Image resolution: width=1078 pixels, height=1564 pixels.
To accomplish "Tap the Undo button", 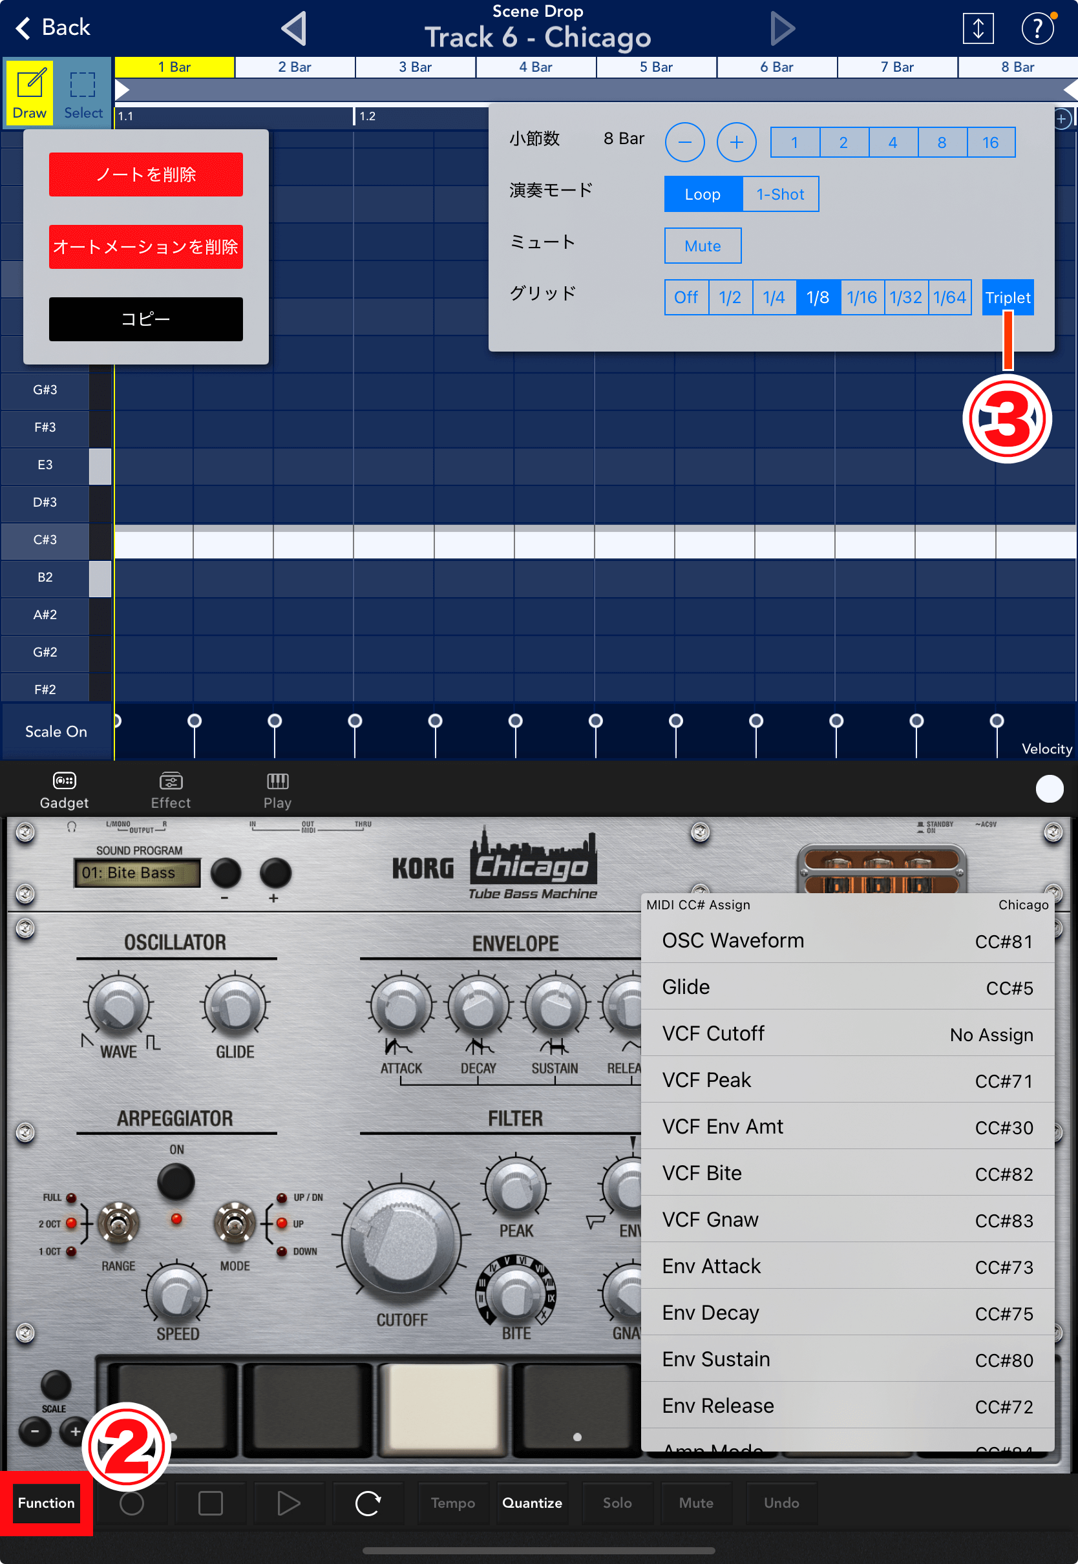I will click(781, 1503).
